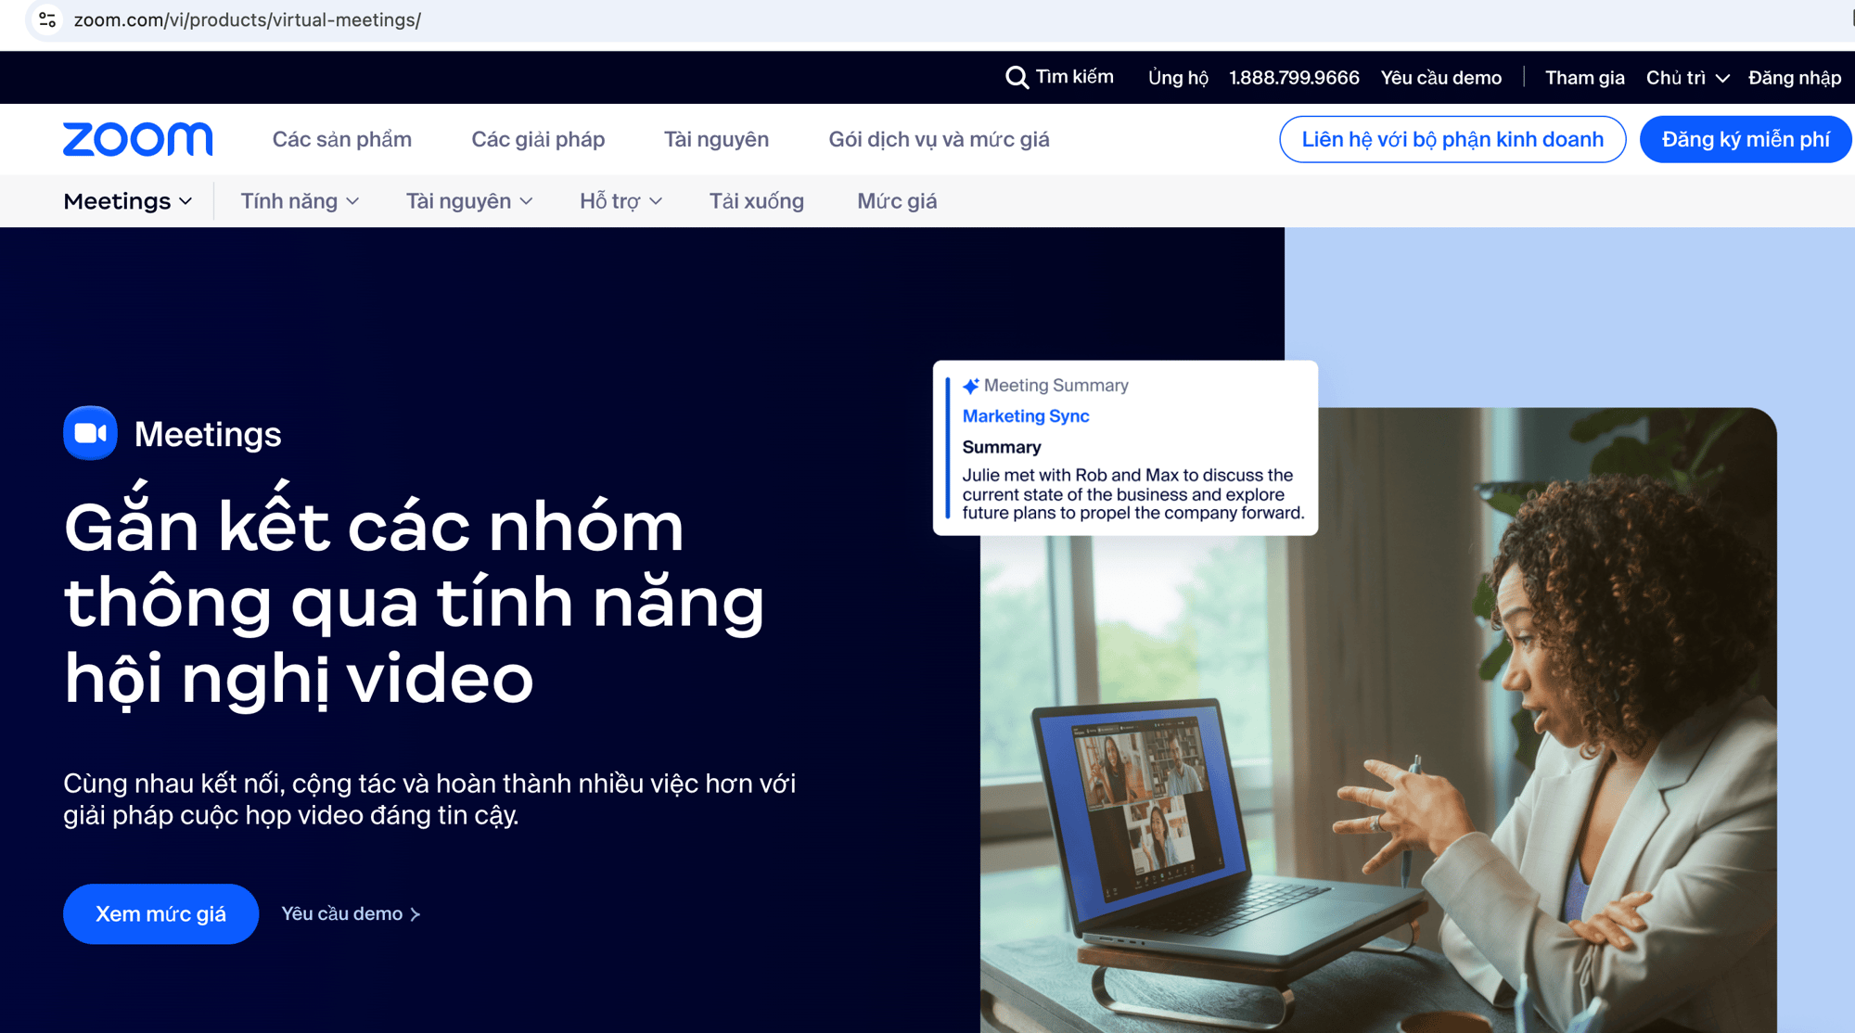Click Liên hệ với bộ phận kinh doanh

tap(1452, 139)
